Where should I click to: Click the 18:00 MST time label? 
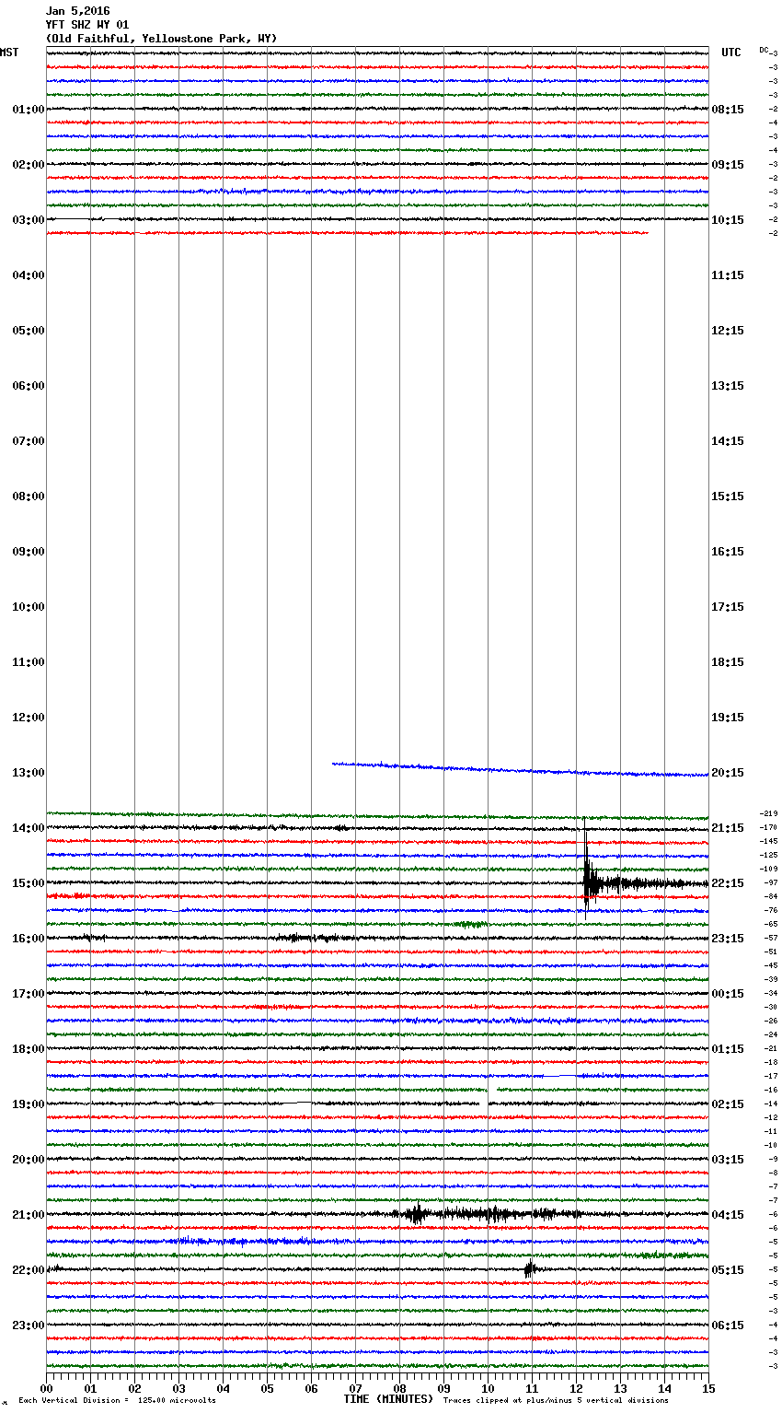(x=29, y=1049)
